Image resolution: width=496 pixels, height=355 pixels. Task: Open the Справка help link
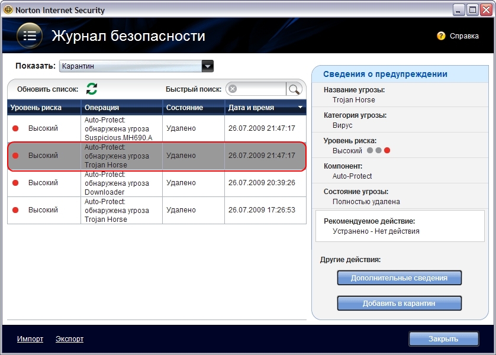pos(464,36)
